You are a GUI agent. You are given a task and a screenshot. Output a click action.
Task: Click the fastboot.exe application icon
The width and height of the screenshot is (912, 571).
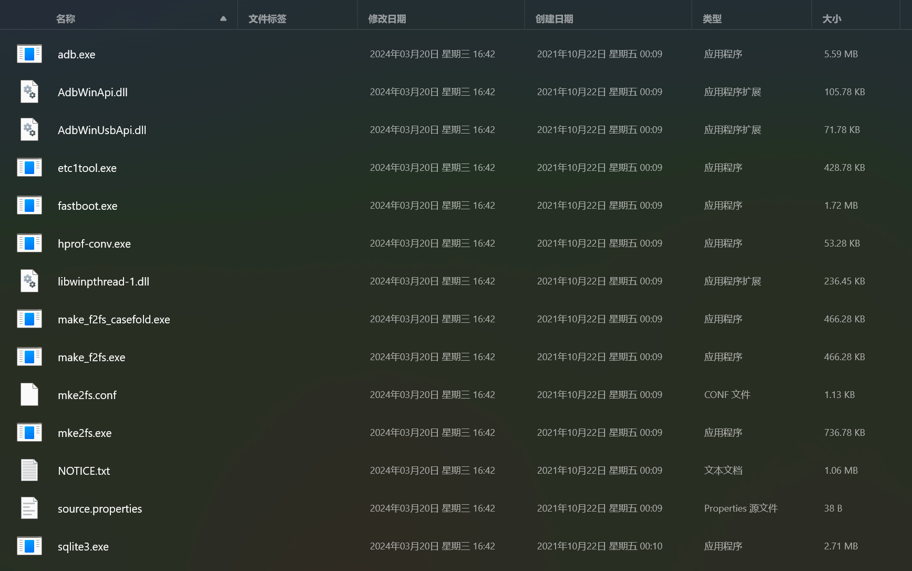click(29, 206)
